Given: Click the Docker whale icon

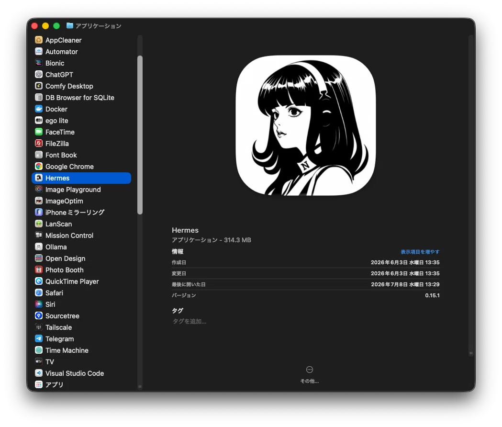Looking at the screenshot, I should point(39,109).
